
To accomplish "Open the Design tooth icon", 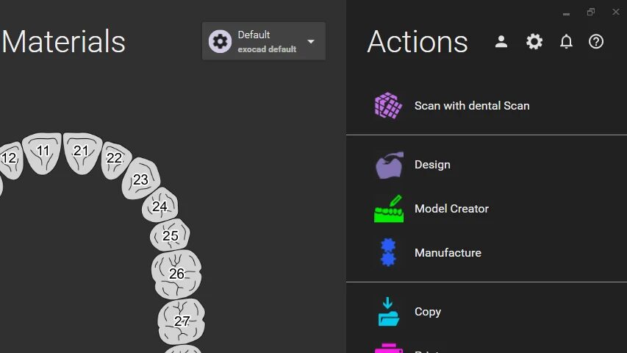I will (x=389, y=165).
